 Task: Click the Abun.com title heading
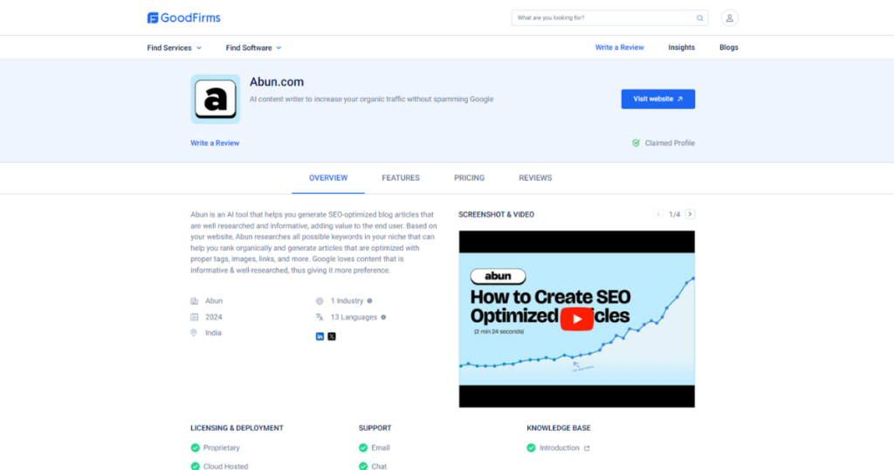pyautogui.click(x=277, y=81)
